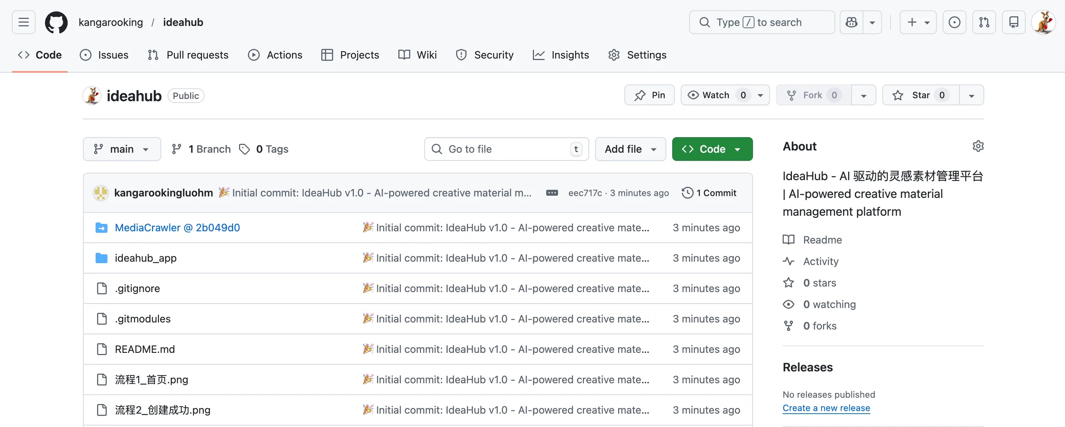Viewport: 1065px width, 427px height.
Task: Expand the commit message ellipsis button
Action: pyautogui.click(x=552, y=193)
